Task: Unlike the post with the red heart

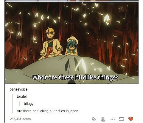Action: point(130,119)
